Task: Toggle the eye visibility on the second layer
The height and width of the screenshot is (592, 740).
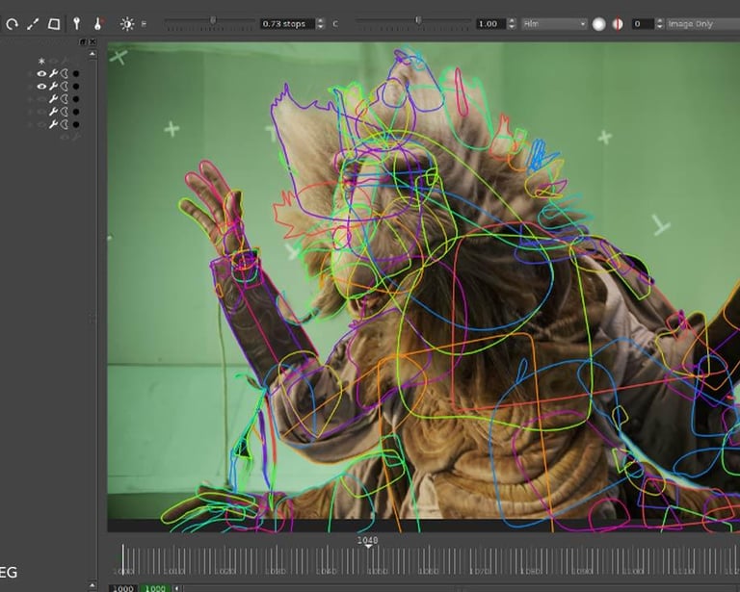Action: pyautogui.click(x=41, y=86)
